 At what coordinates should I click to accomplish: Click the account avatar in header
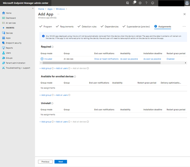point(187,3)
